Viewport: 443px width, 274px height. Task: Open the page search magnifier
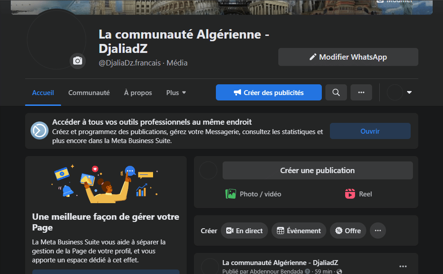336,92
